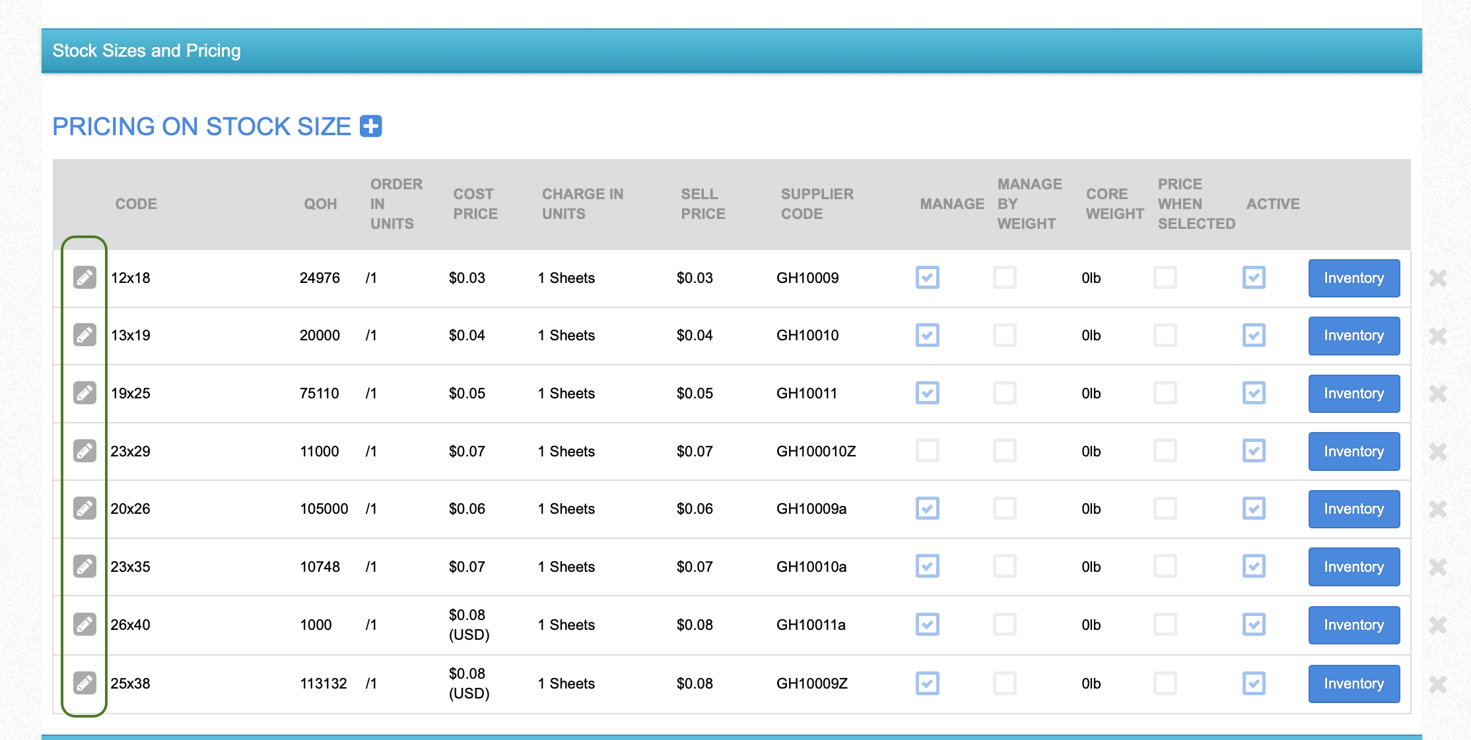Click the plus icon beside Pricing on Stock Size

370,126
